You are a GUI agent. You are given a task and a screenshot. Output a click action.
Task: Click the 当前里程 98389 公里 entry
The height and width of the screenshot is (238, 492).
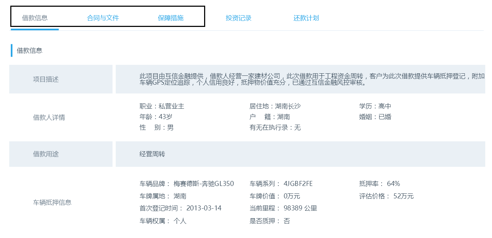coord(283,208)
